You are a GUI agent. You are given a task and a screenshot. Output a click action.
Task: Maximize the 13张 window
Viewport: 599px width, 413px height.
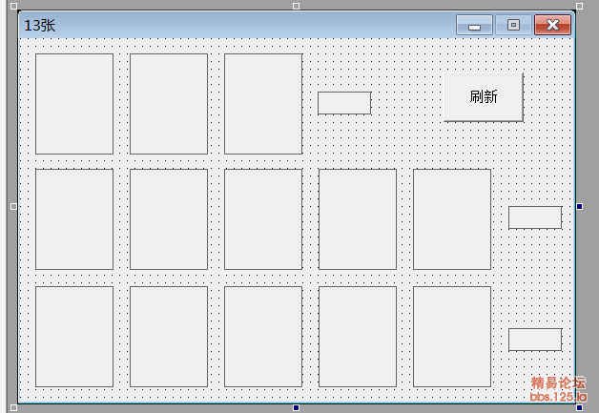(x=513, y=25)
